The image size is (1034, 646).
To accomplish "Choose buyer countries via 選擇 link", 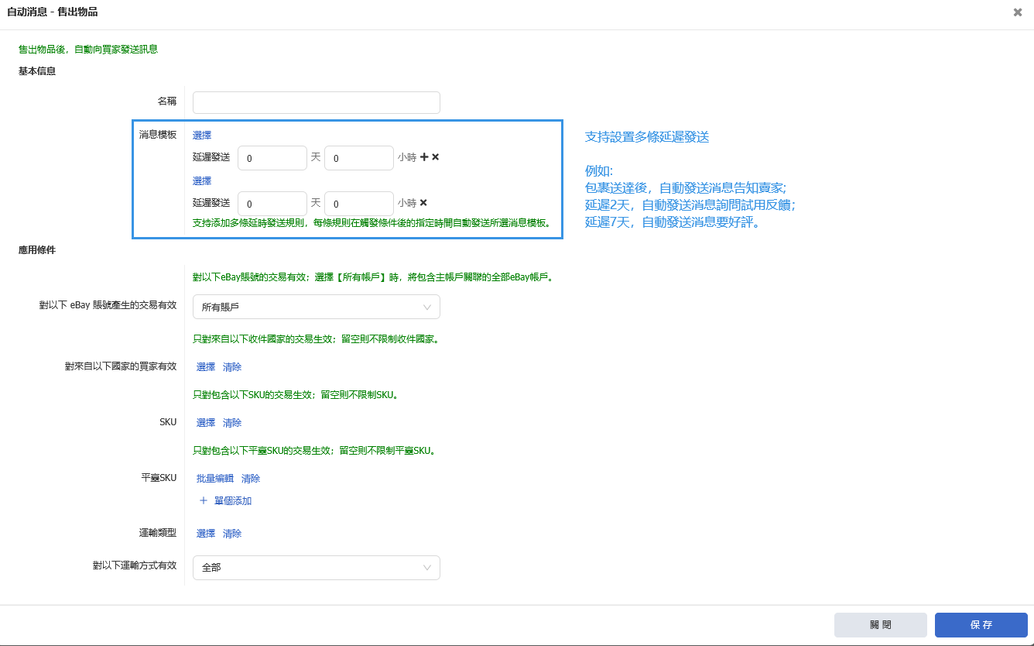I will click(x=206, y=367).
